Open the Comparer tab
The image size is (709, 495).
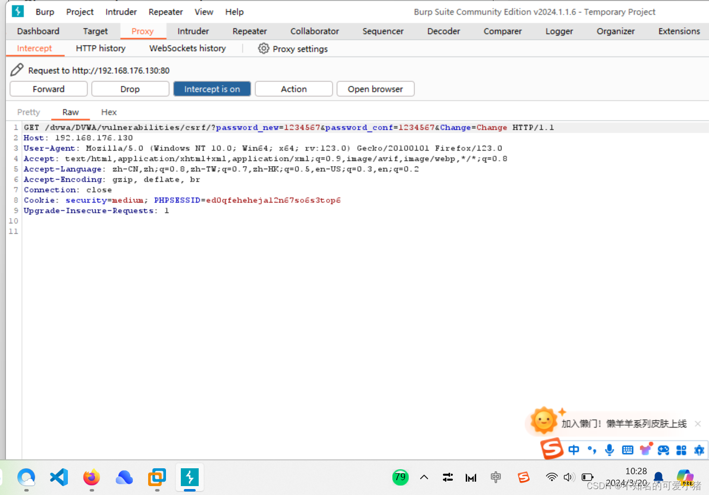[x=502, y=31]
